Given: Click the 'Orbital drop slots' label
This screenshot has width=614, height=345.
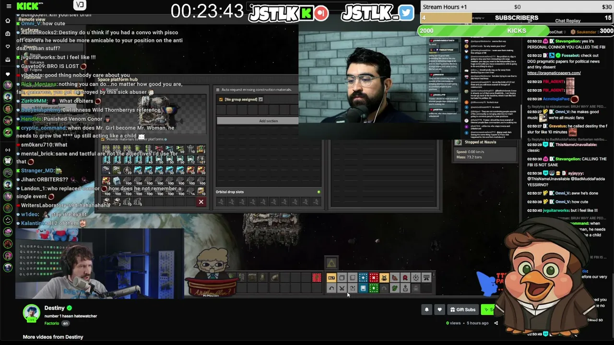Looking at the screenshot, I should point(230,192).
